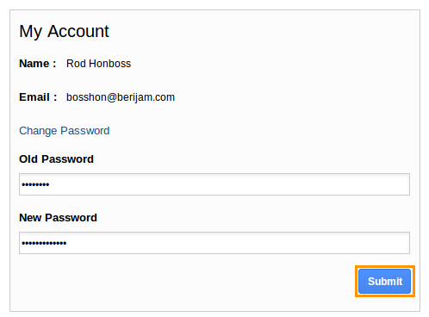Click the word Account in the heading
Screen dimensions: 429x317
tap(78, 31)
